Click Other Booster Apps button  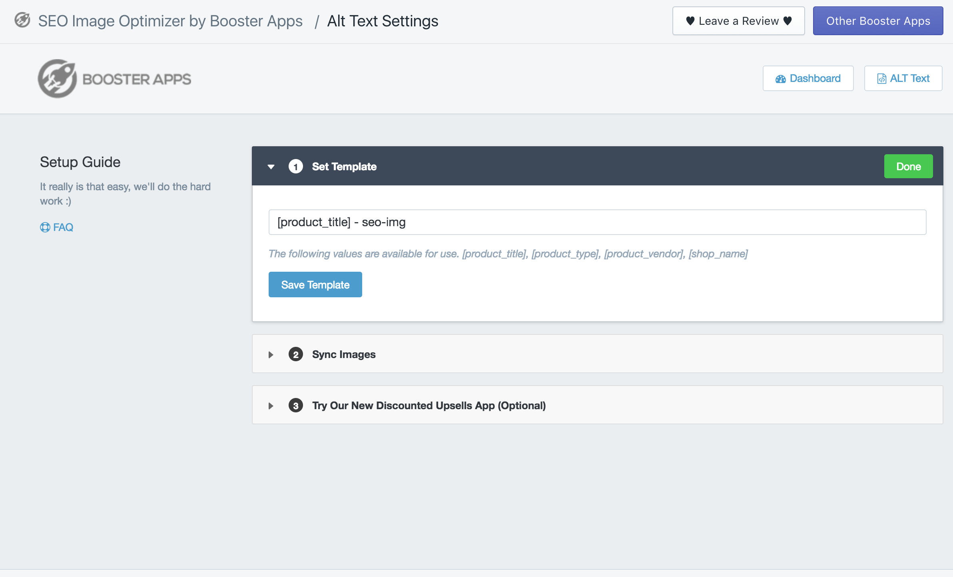click(x=878, y=21)
